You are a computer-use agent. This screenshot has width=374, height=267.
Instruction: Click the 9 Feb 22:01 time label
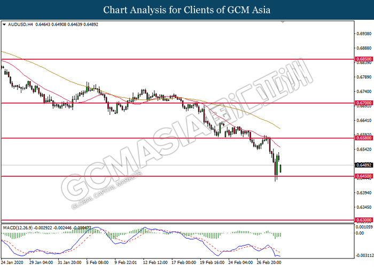[126, 262]
